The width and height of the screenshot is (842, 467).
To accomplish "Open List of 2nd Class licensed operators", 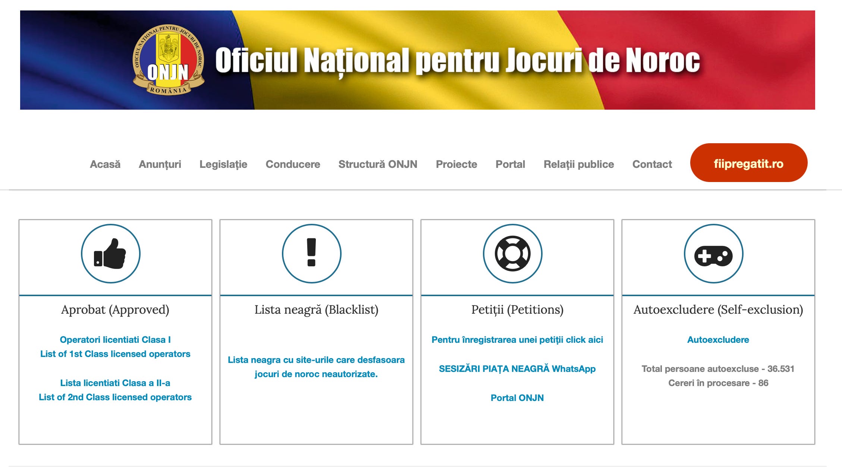I will tap(115, 397).
